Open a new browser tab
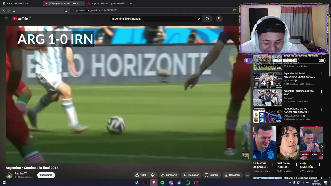This screenshot has height=186, width=331. coord(131,3)
